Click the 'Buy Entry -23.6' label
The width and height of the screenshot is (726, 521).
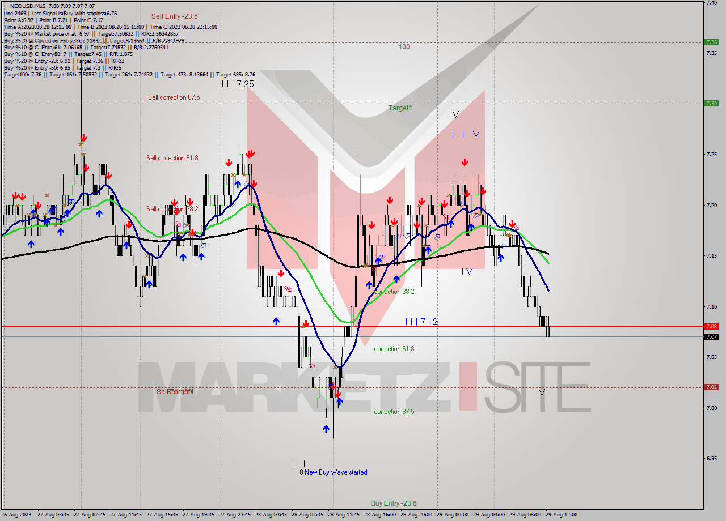(x=394, y=503)
